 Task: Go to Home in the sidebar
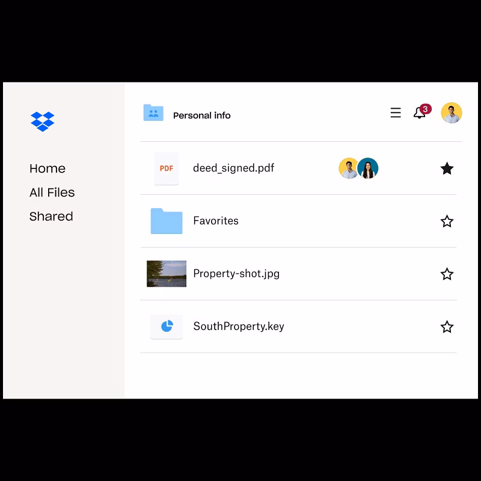tap(47, 168)
